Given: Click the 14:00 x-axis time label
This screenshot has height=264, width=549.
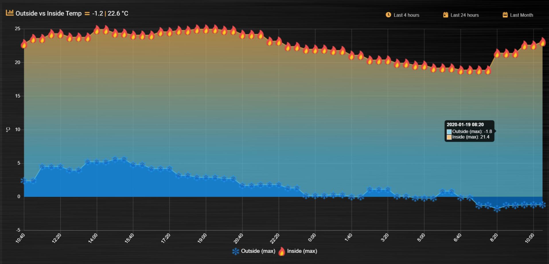Looking at the screenshot, I should pyautogui.click(x=93, y=238).
